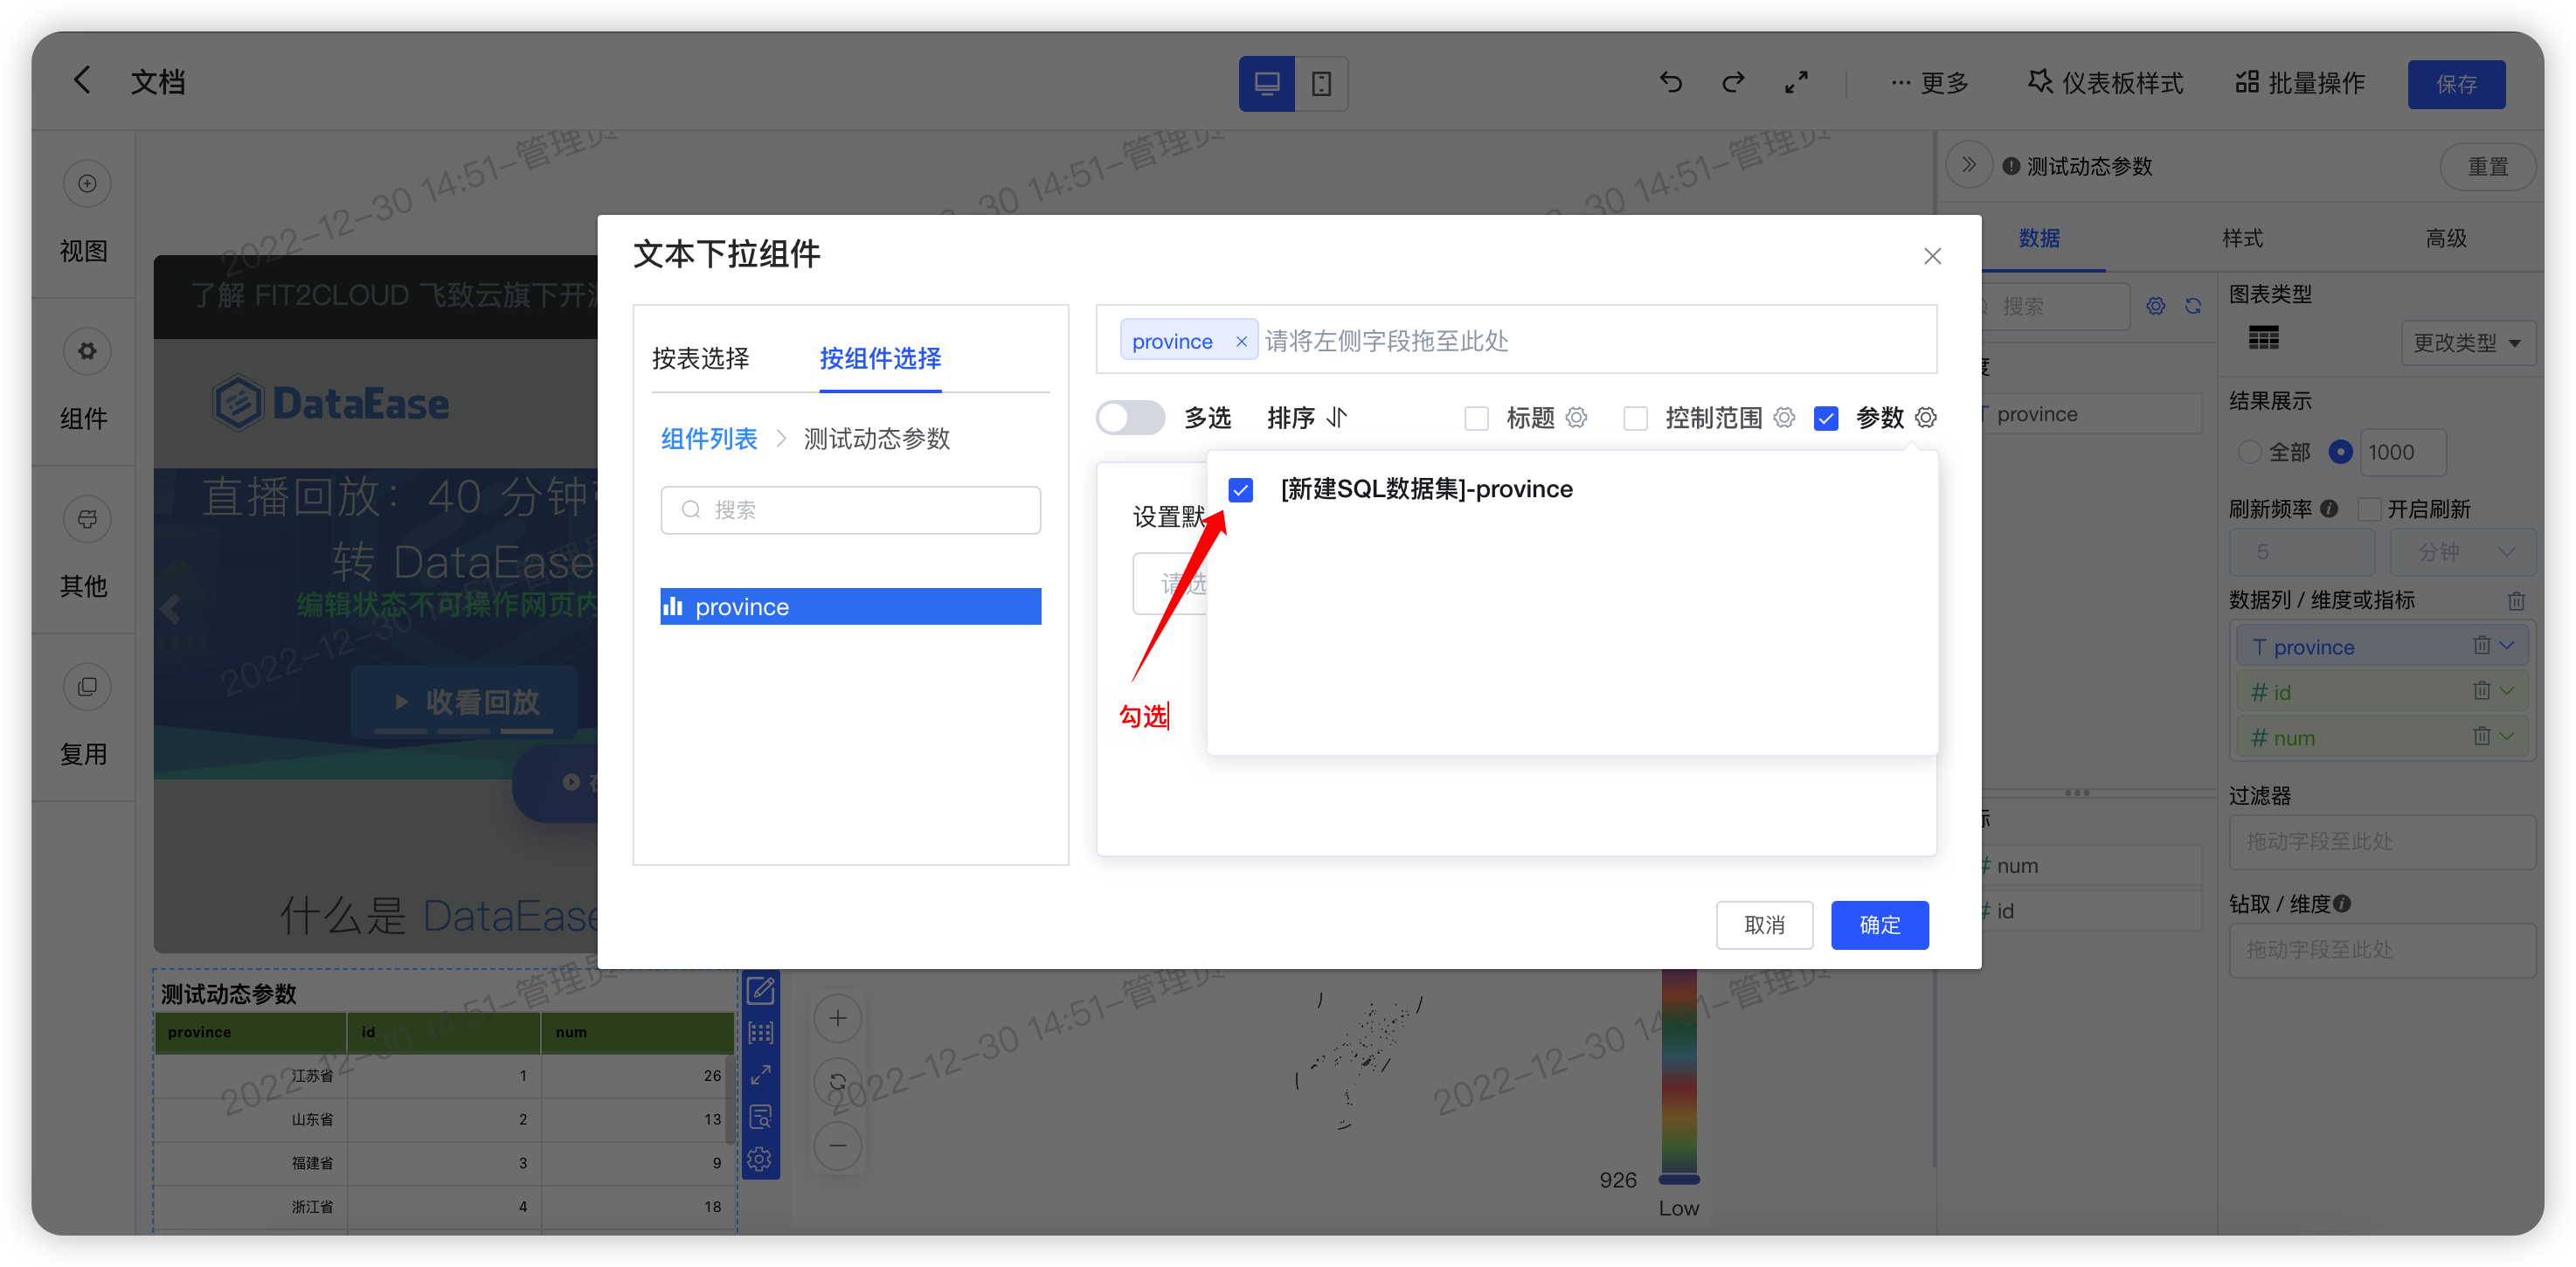Select the edit pencil icon on the chart toolbar

tap(761, 990)
